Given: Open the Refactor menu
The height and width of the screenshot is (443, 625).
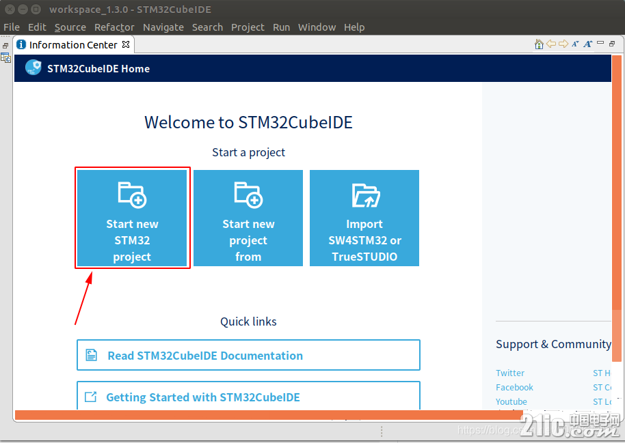Looking at the screenshot, I should [114, 27].
